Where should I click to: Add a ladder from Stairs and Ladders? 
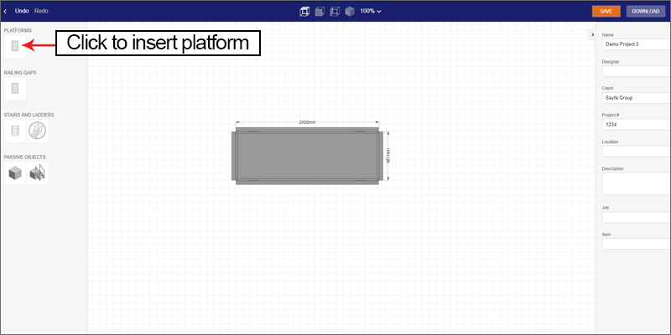coord(14,130)
